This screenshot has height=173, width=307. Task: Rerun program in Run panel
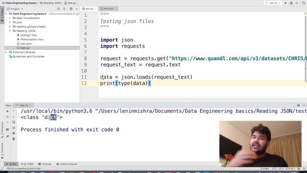[x=8, y=111]
